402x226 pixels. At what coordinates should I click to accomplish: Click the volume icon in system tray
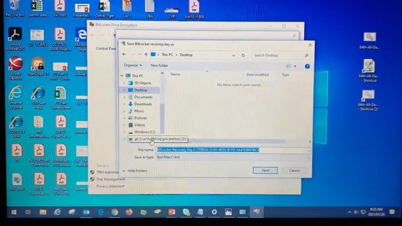click(x=356, y=212)
